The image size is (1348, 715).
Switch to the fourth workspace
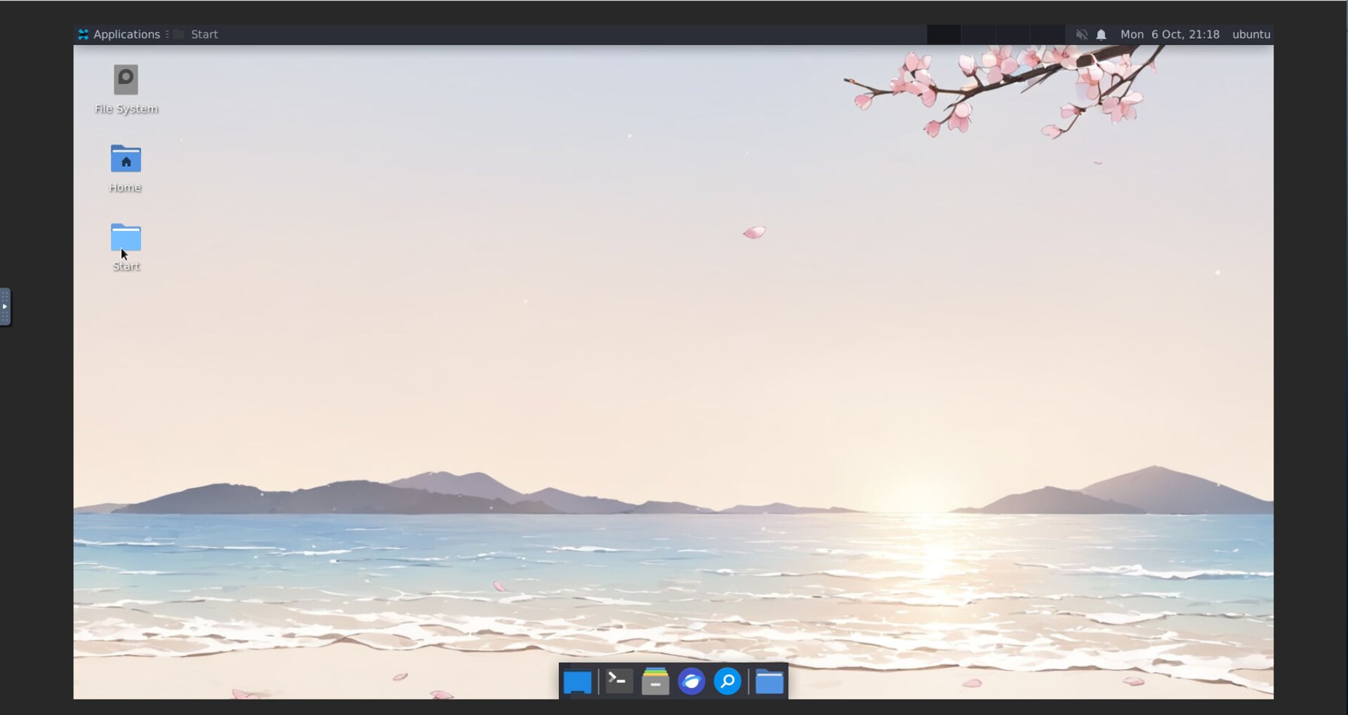tap(1047, 34)
